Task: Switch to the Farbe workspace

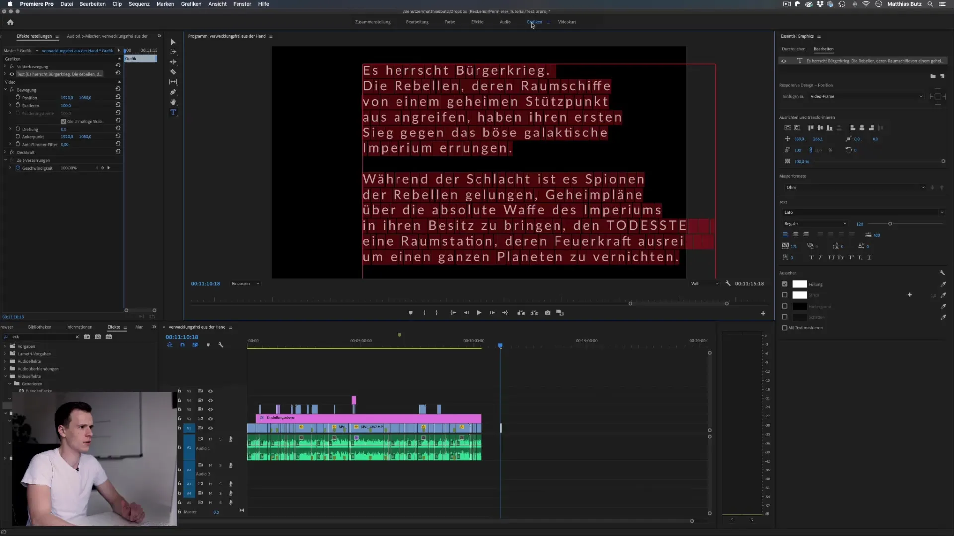Action: (450, 22)
